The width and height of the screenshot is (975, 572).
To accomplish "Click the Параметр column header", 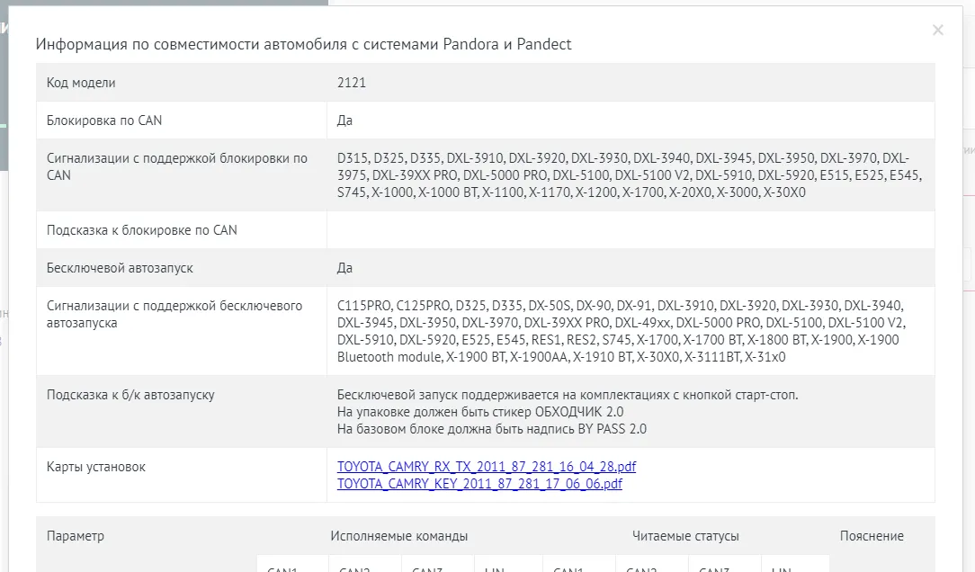I will click(76, 535).
